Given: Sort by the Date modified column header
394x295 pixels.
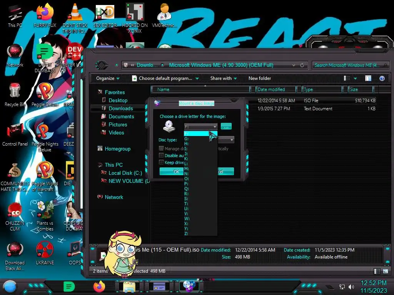Looking at the screenshot, I should tap(276, 89).
